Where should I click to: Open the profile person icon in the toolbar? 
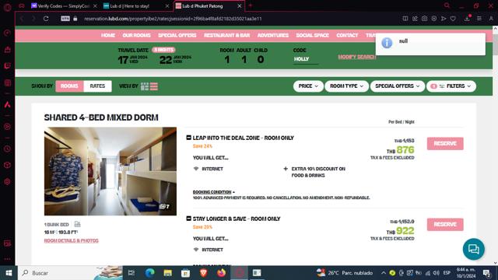pos(491,19)
